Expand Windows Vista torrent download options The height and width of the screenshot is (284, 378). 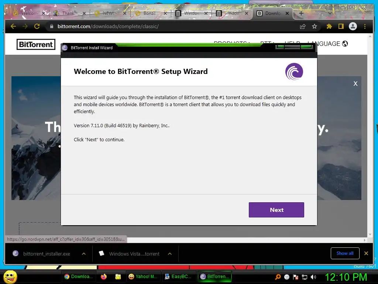170,254
